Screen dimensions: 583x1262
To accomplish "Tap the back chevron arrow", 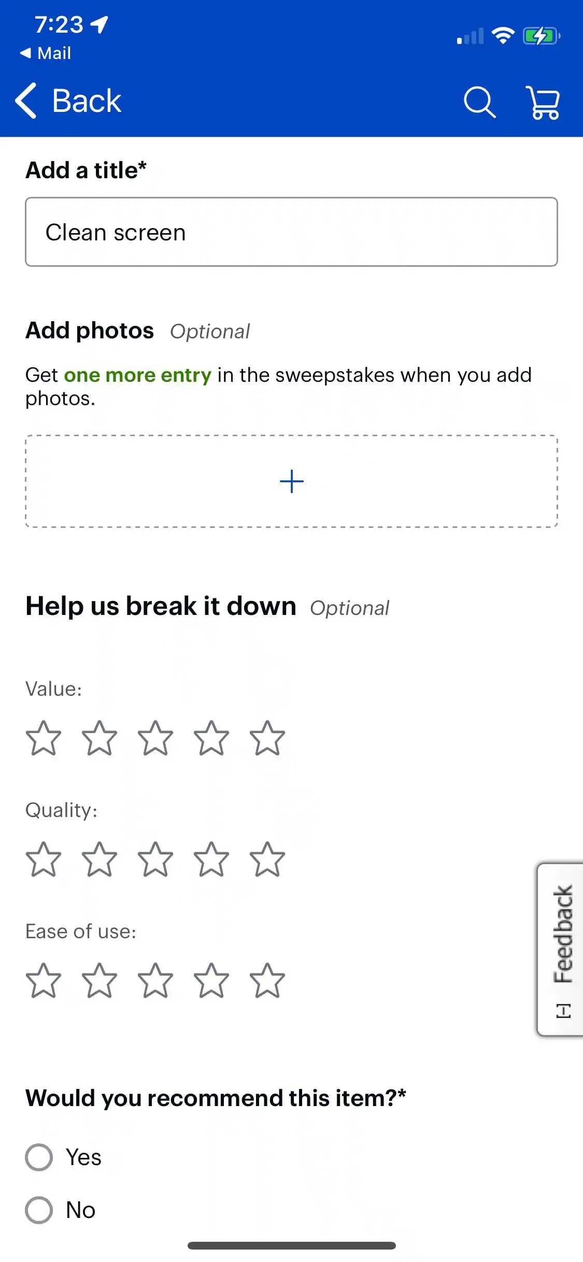I will (x=26, y=101).
